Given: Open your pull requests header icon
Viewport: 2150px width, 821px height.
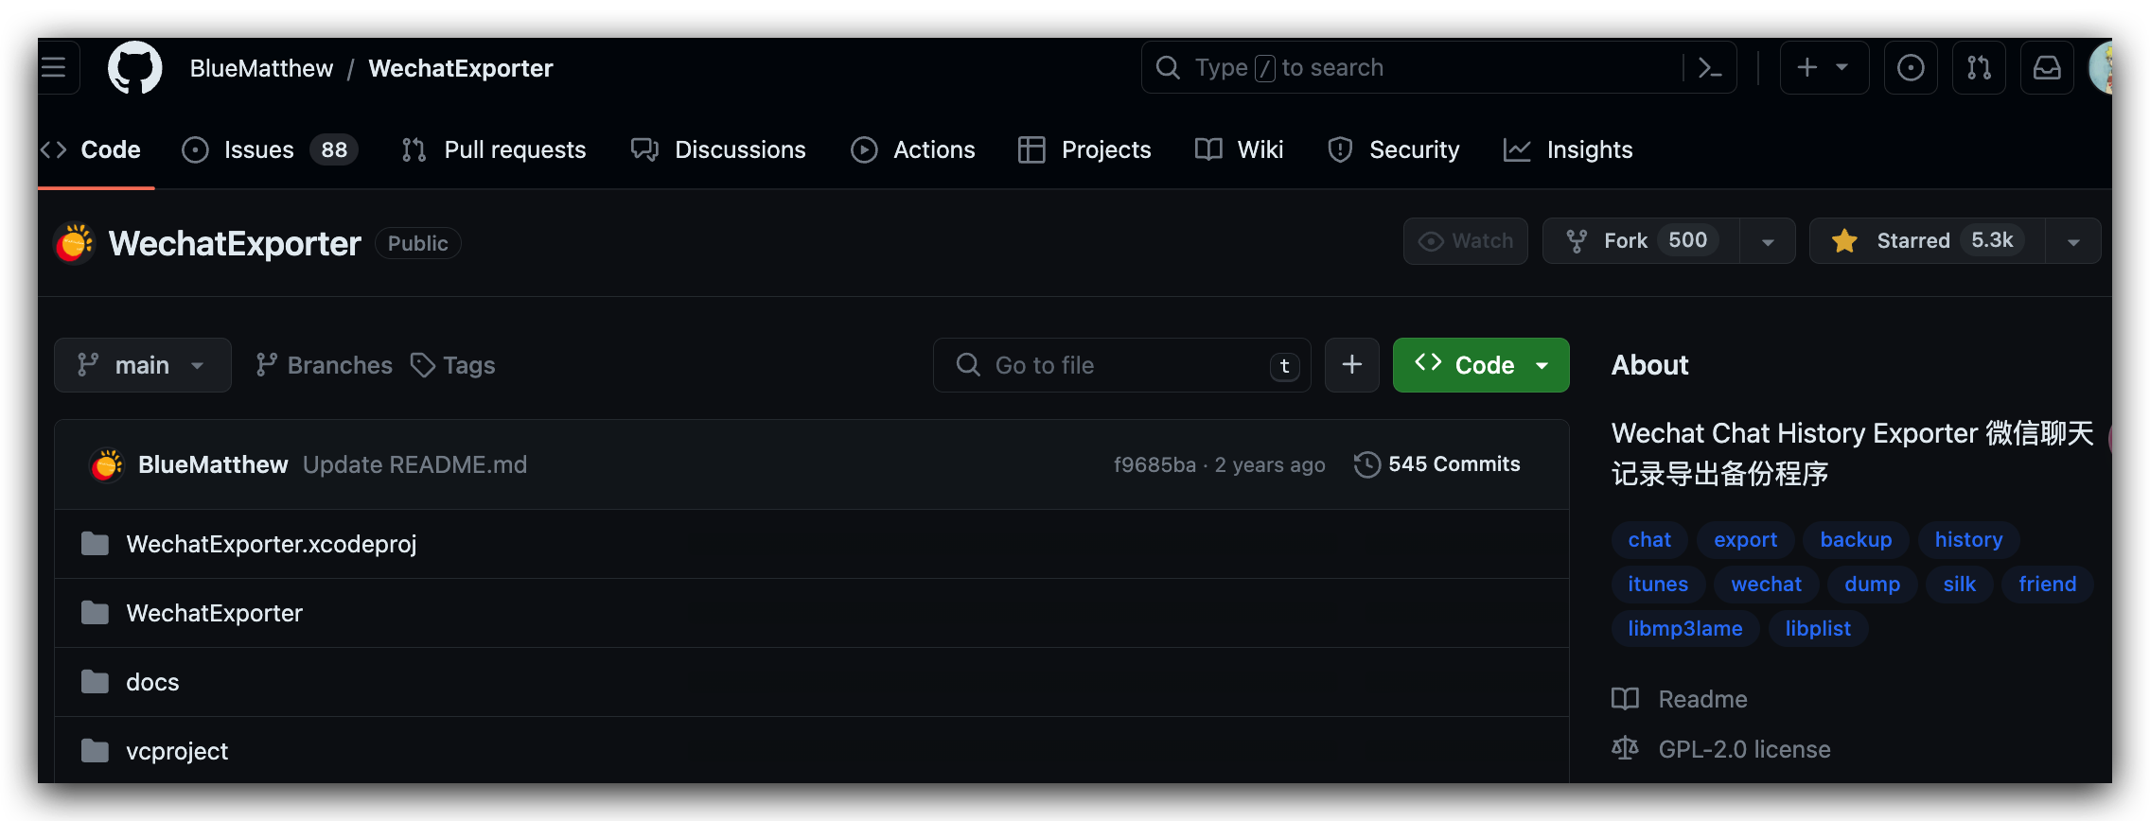Looking at the screenshot, I should pos(1979,67).
